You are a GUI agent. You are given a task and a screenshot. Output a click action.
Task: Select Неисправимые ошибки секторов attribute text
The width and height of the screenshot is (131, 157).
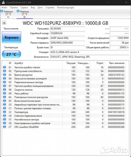[x=32, y=123]
